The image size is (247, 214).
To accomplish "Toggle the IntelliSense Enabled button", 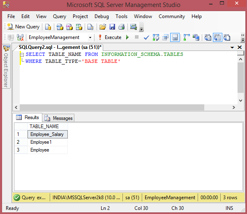I will (x=175, y=37).
